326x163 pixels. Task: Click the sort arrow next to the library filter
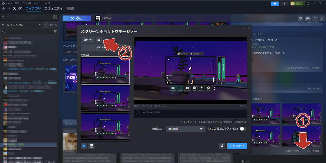pyautogui.click(x=46, y=25)
